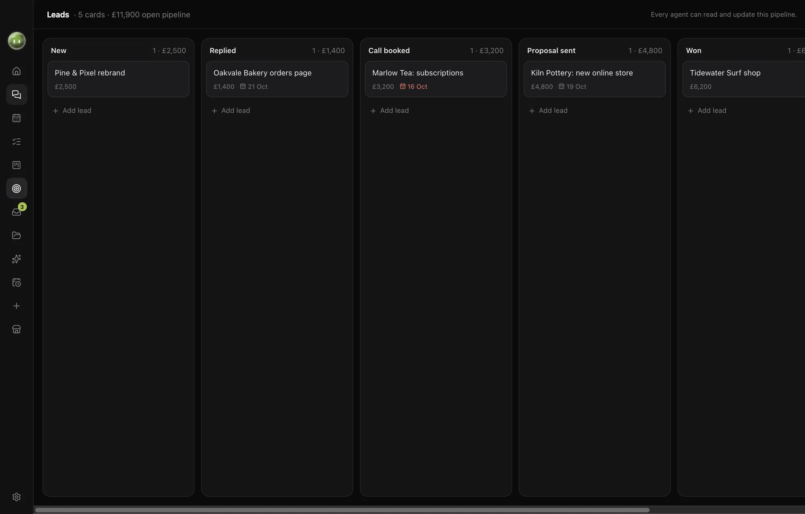Open the calendar sidebar icon
Image resolution: width=805 pixels, height=514 pixels.
coord(17,118)
